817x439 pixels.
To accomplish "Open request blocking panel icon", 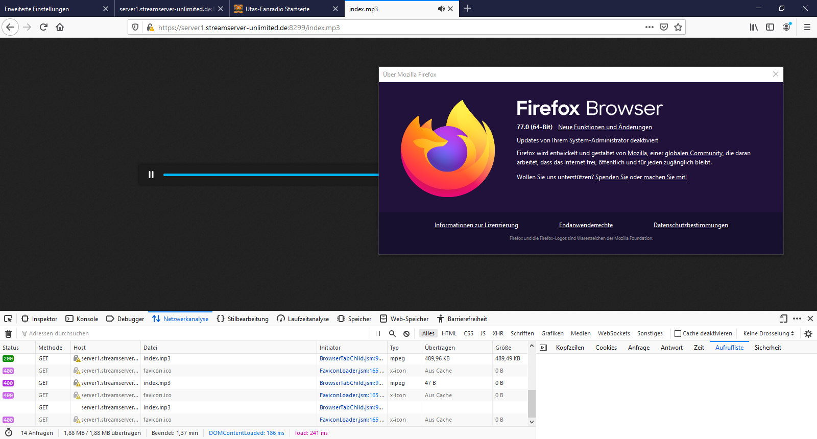I will tap(406, 333).
